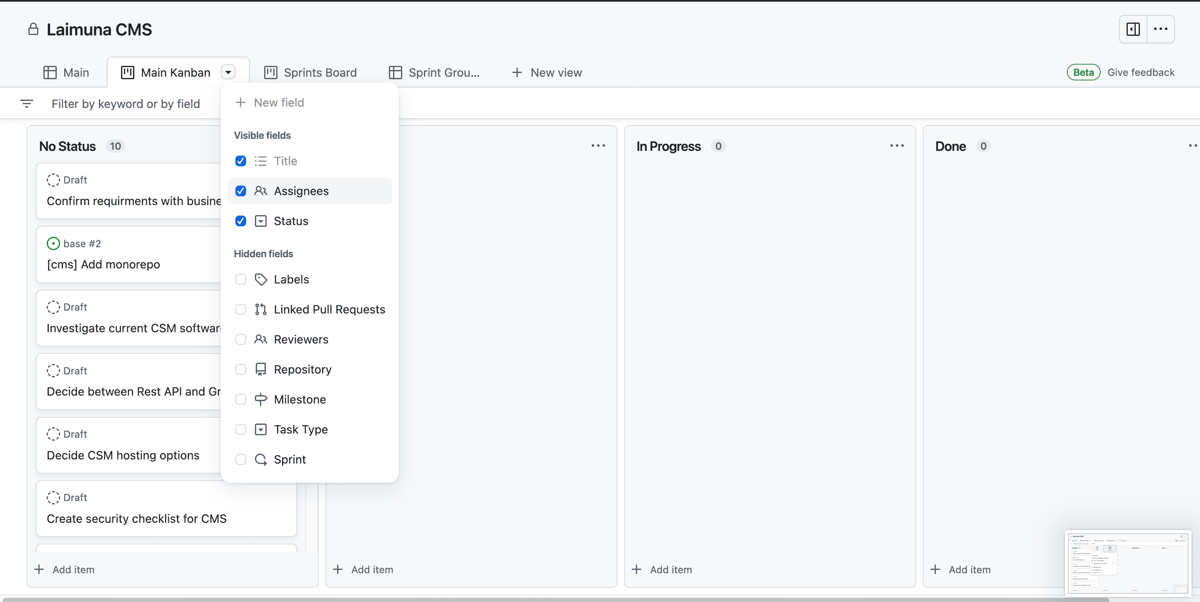This screenshot has width=1200, height=602.
Task: Enable the Task Type field checkbox
Action: [241, 429]
